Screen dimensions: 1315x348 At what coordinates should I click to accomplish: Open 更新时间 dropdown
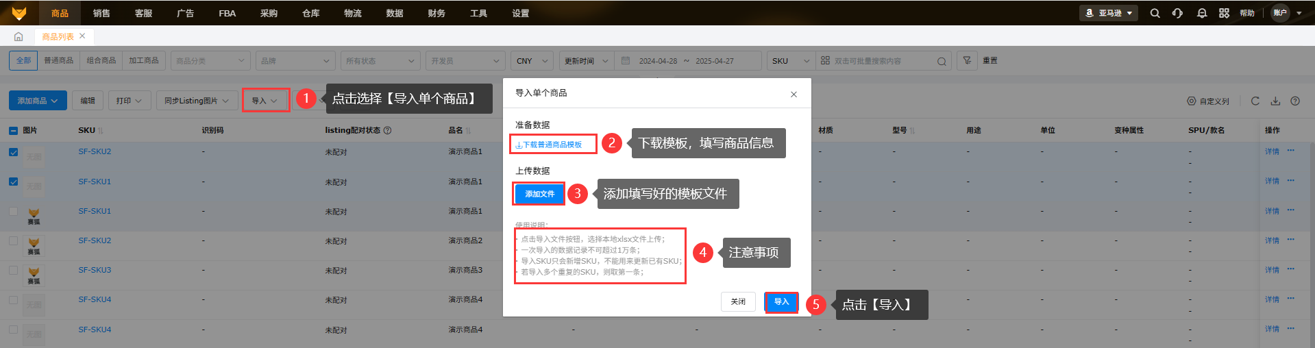(x=587, y=60)
